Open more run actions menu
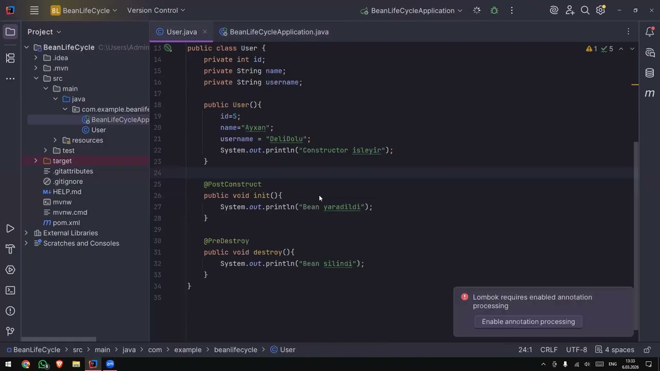Screen dimensions: 660x371 511,10
